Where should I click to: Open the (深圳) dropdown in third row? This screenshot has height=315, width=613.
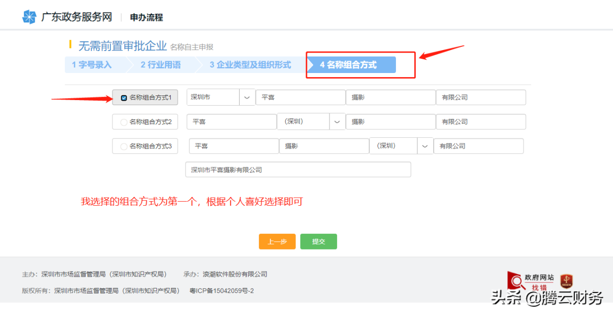[x=425, y=146]
